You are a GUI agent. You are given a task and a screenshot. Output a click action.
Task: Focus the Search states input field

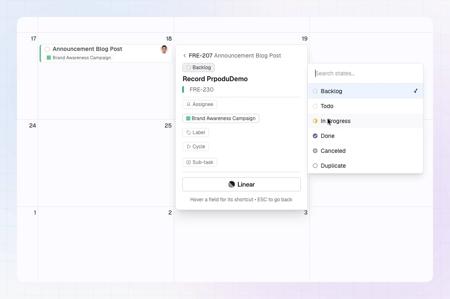[x=365, y=74]
